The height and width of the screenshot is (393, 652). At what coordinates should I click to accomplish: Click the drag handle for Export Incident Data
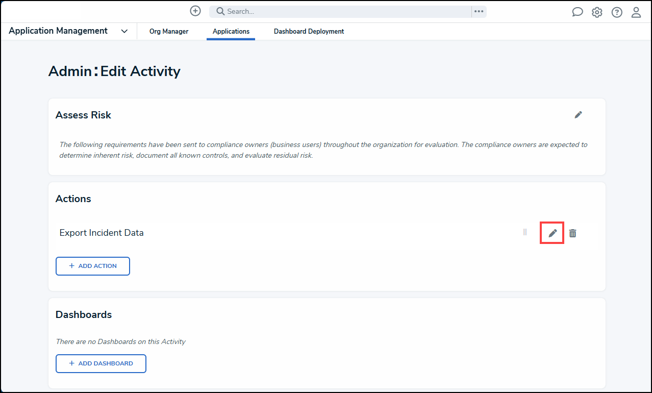(525, 232)
